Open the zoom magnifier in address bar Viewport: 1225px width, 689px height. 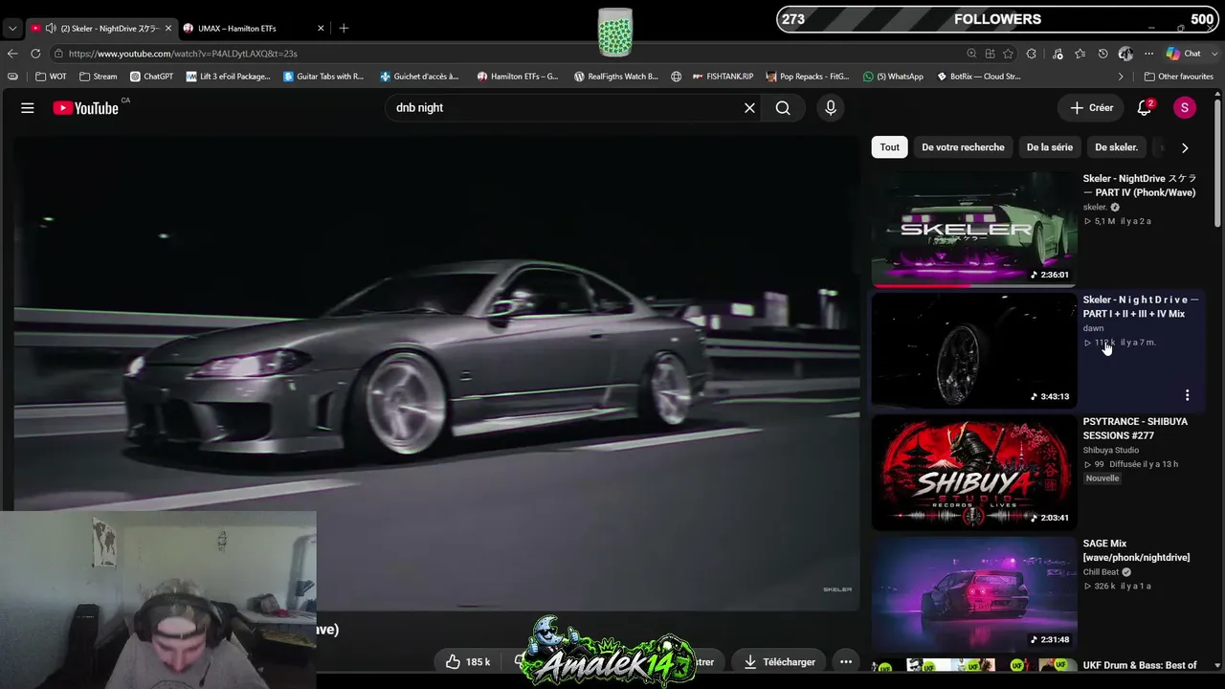coord(972,54)
